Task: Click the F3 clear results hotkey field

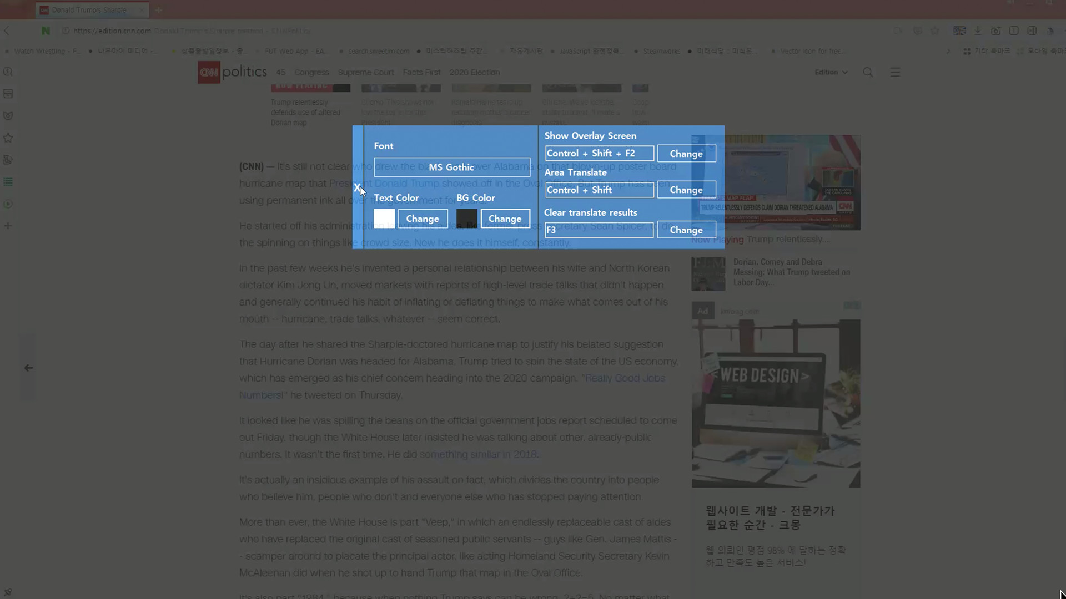Action: click(x=599, y=230)
